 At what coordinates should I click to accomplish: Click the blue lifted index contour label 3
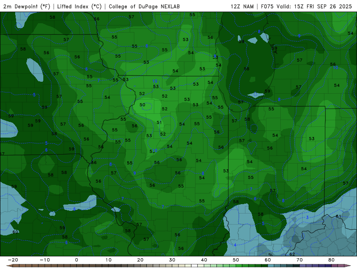coord(307,217)
